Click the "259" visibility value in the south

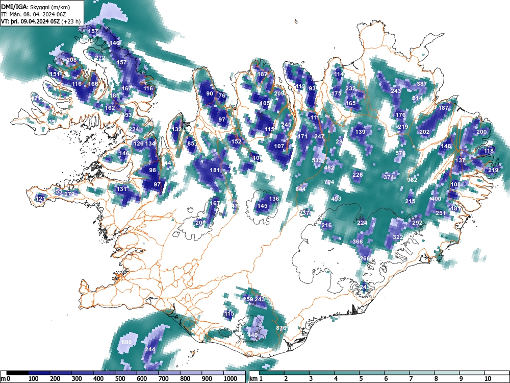pos(248,299)
